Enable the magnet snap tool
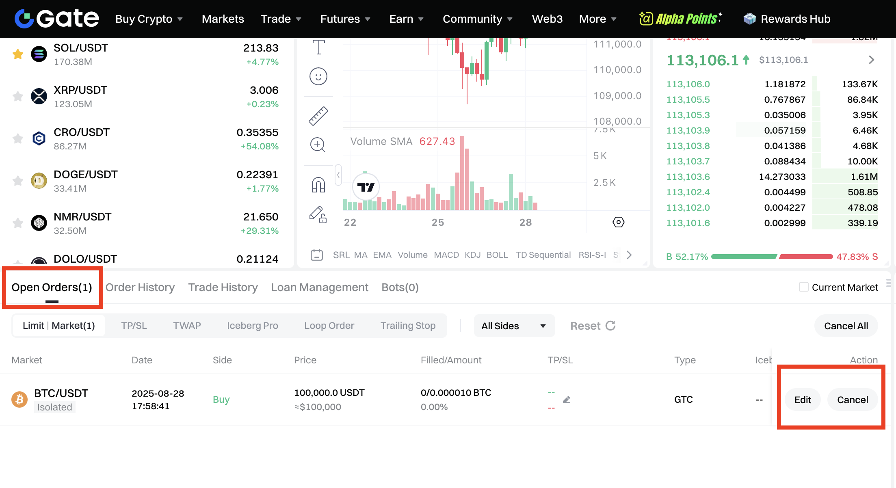The image size is (896, 488). 318,185
